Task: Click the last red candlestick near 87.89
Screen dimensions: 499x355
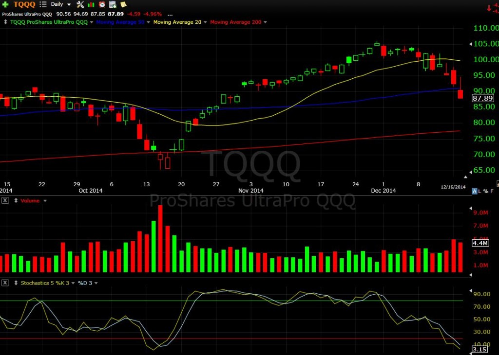Action: pyautogui.click(x=460, y=94)
